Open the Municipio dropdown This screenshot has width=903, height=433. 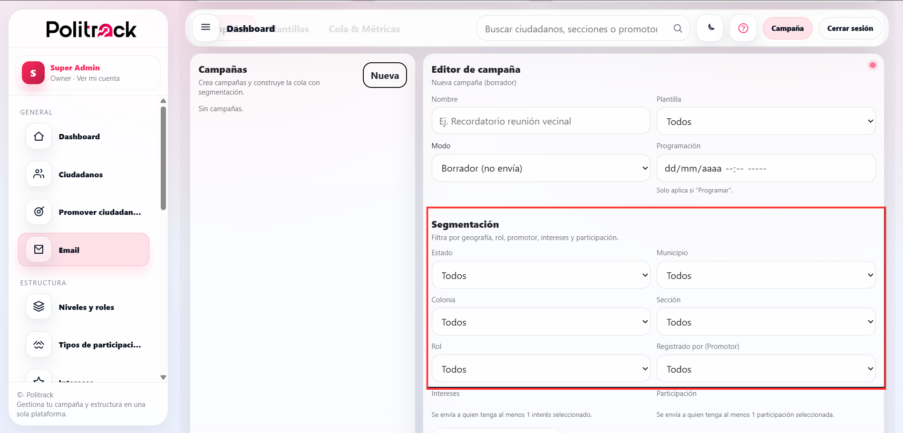[x=765, y=275]
